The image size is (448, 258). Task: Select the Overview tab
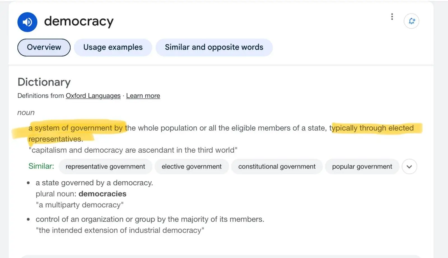44,47
